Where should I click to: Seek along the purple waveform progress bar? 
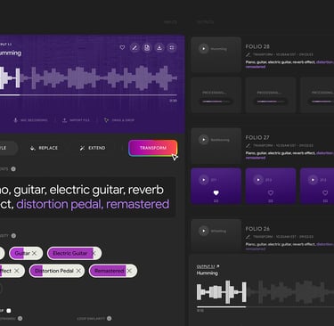click(88, 95)
